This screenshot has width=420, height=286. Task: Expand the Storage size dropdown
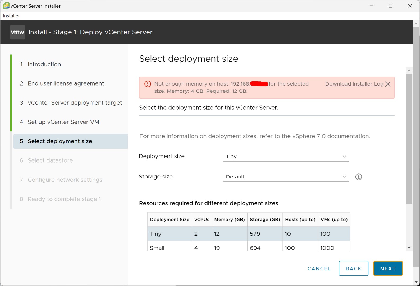286,177
